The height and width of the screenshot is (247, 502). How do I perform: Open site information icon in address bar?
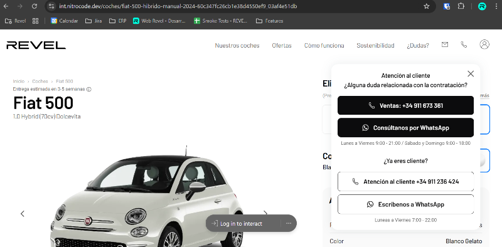(51, 6)
